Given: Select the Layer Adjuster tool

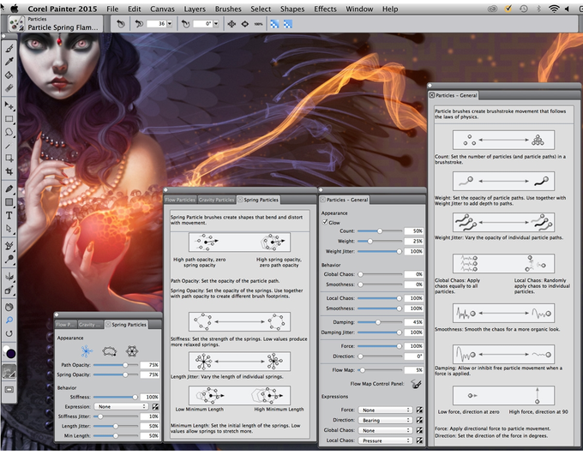Looking at the screenshot, I should click(9, 105).
